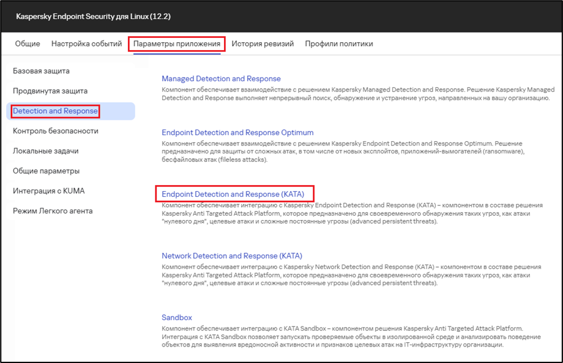
Task: Select Локальные задачи in sidebar
Action: point(46,151)
